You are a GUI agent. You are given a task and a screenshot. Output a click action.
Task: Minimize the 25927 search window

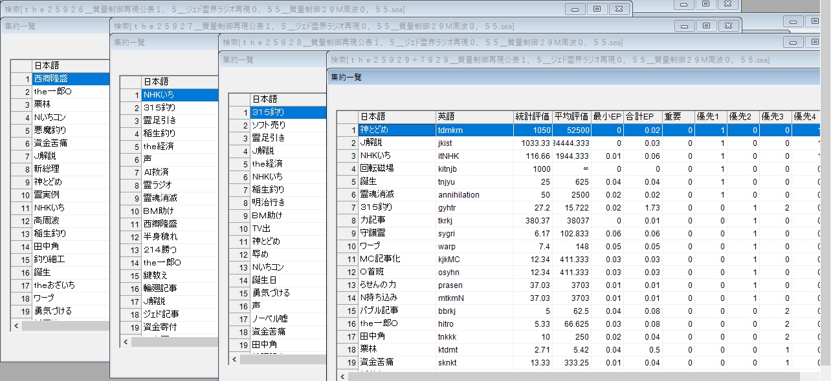tap(685, 26)
